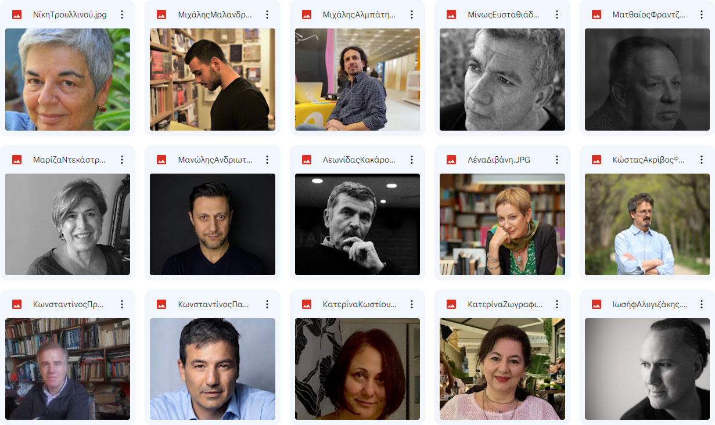Select the ΛεωνίδαςΚακάρο black-and-white portrait thumbnail
The height and width of the screenshot is (425, 715).
tap(357, 224)
